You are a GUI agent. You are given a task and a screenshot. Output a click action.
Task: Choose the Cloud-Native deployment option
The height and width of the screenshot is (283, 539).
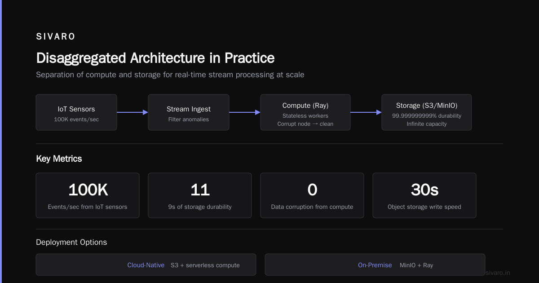pos(146,265)
